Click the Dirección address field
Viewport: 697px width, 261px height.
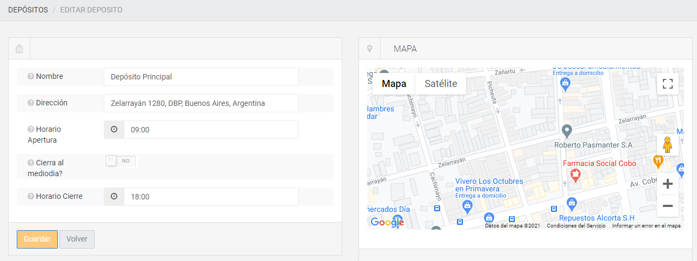point(201,103)
